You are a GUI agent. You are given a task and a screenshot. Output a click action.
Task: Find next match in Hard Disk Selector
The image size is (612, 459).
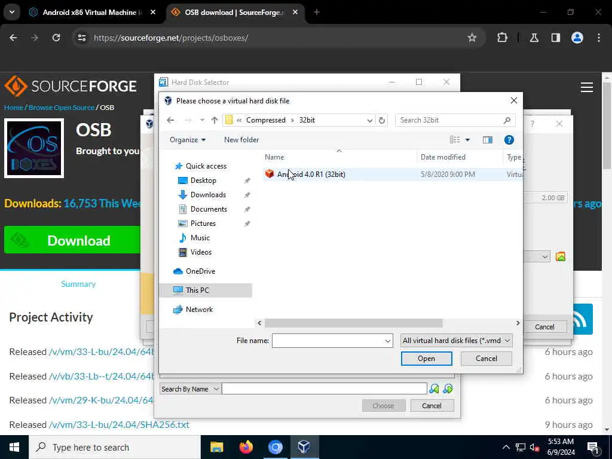(448, 389)
